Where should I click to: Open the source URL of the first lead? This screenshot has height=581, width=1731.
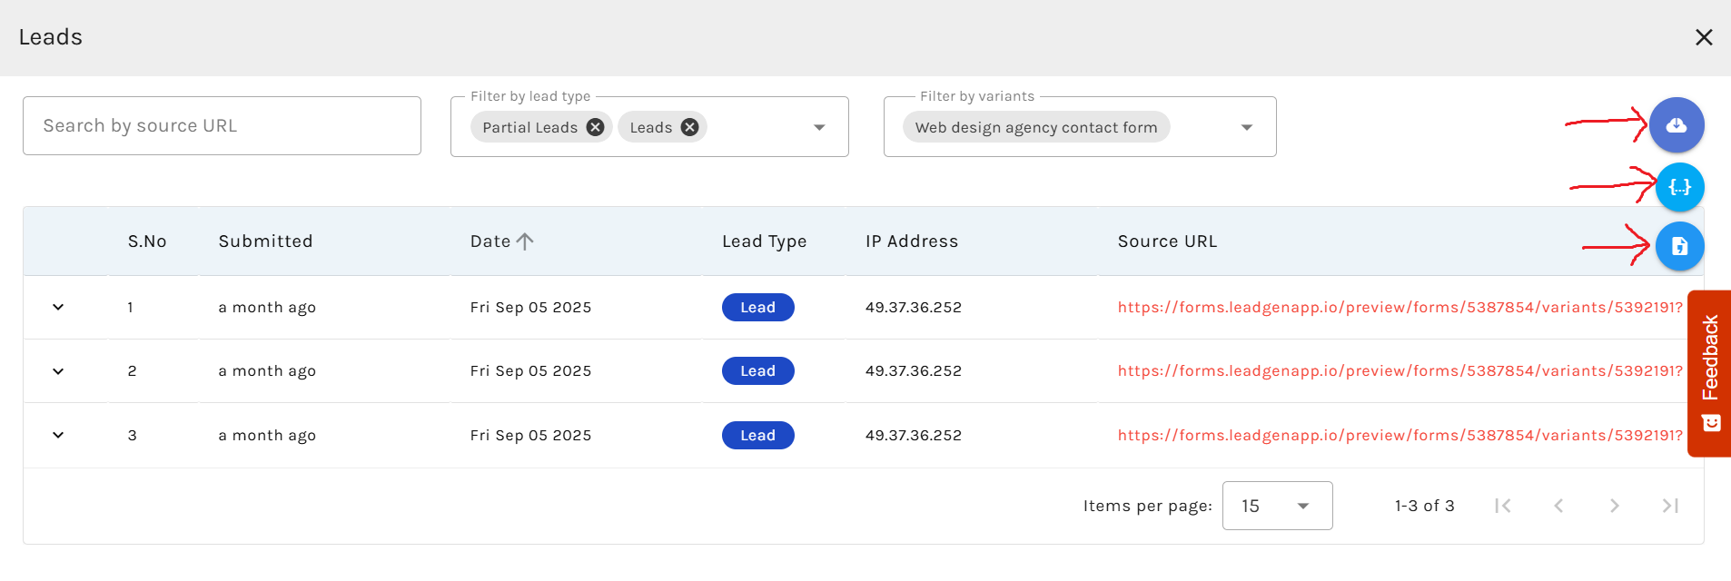coord(1399,308)
